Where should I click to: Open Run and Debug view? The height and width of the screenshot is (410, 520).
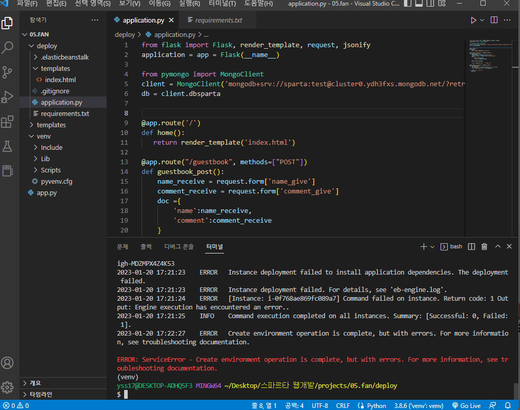click(7, 97)
